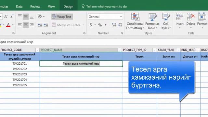Open the font color dropdown arrow
Screen dimensions: 208x117
(x=13, y=25)
